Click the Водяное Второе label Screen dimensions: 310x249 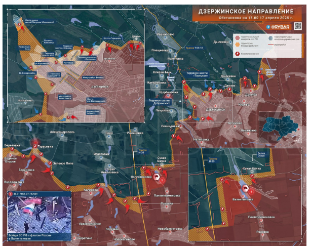pos(11,160)
